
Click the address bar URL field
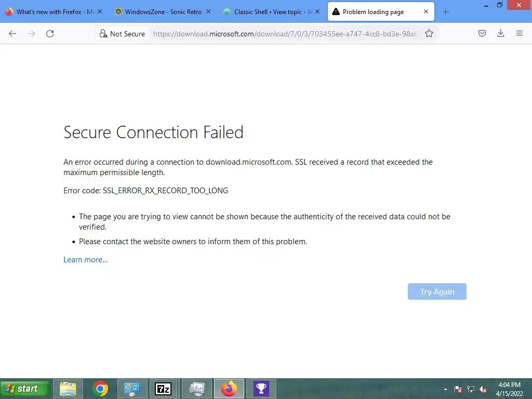[286, 34]
